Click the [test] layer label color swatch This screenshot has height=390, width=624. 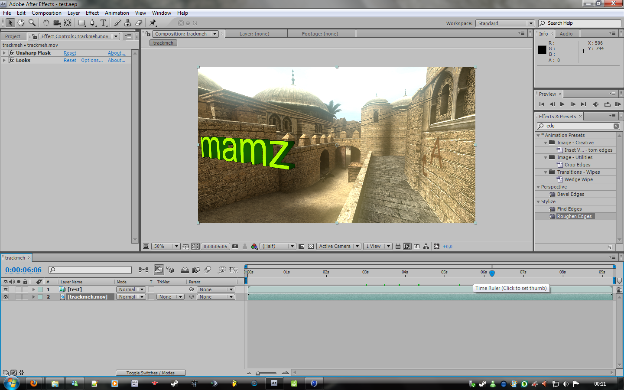tap(40, 289)
